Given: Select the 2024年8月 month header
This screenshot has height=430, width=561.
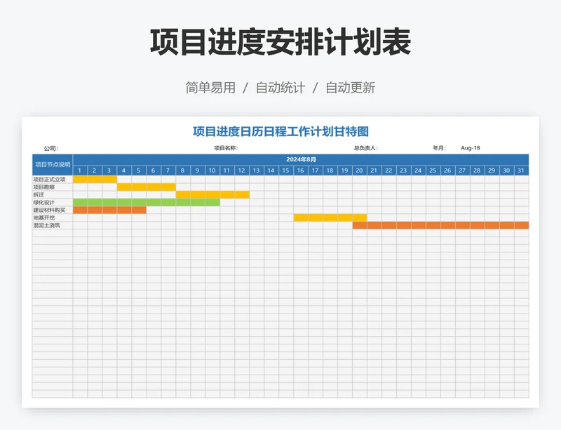Looking at the screenshot, I should [x=301, y=160].
